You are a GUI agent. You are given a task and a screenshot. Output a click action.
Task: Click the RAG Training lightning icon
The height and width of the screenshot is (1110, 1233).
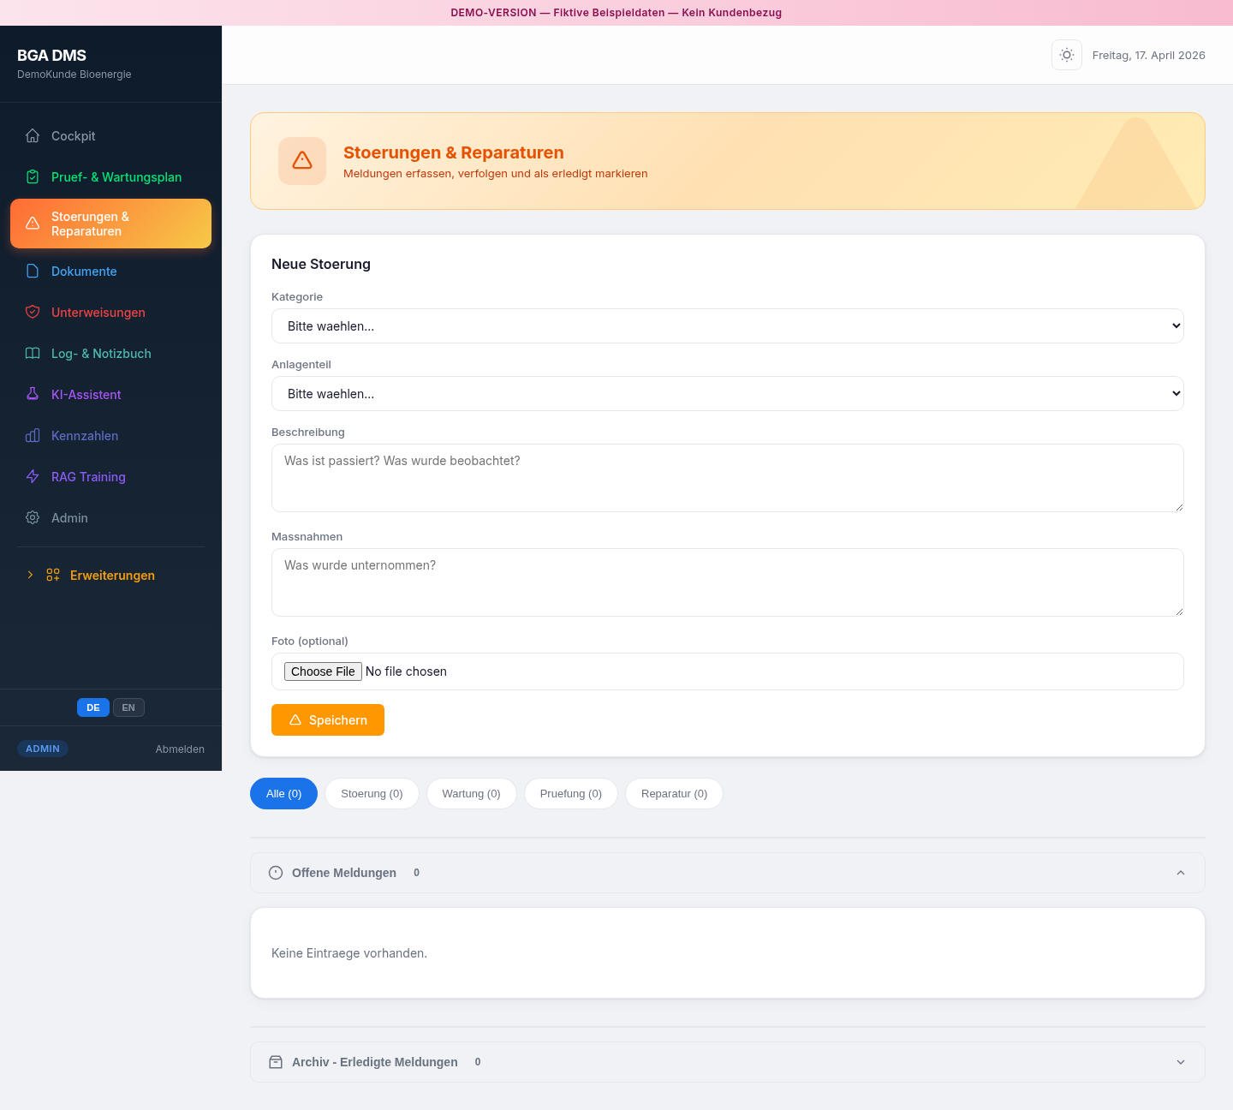click(33, 477)
